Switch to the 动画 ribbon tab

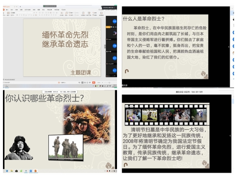pyautogui.click(x=21, y=10)
